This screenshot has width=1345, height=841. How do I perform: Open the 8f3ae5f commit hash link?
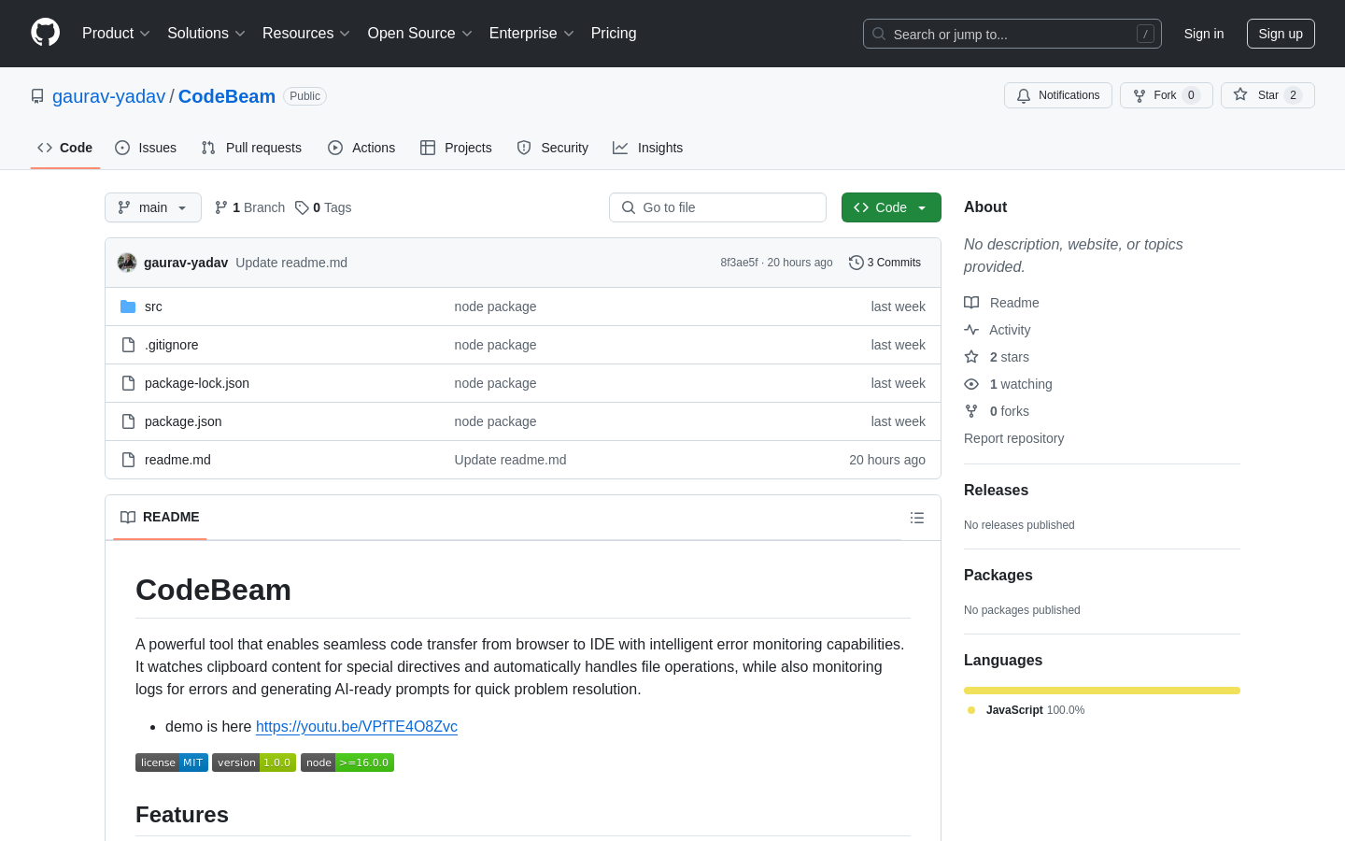(739, 263)
